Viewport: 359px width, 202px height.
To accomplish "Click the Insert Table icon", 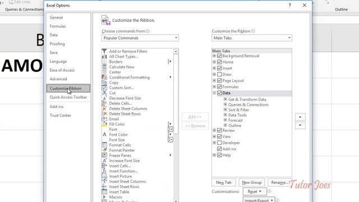I will click(x=104, y=192).
